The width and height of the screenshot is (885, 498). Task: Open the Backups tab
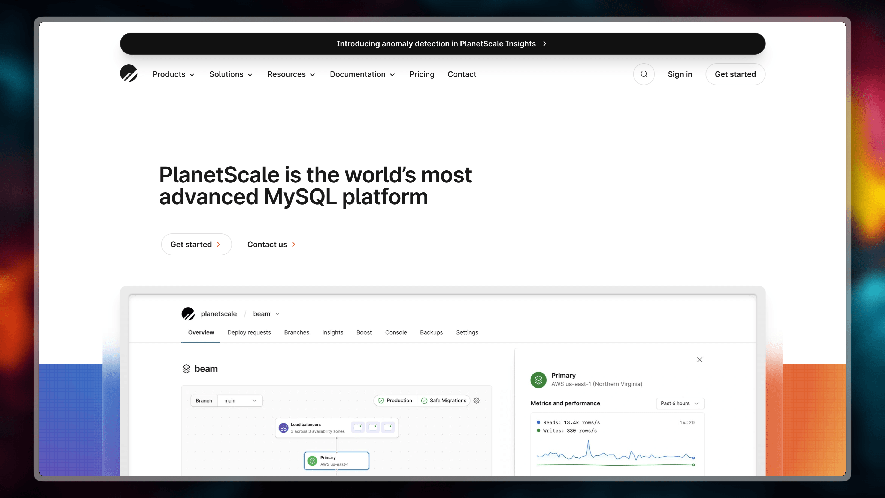431,332
